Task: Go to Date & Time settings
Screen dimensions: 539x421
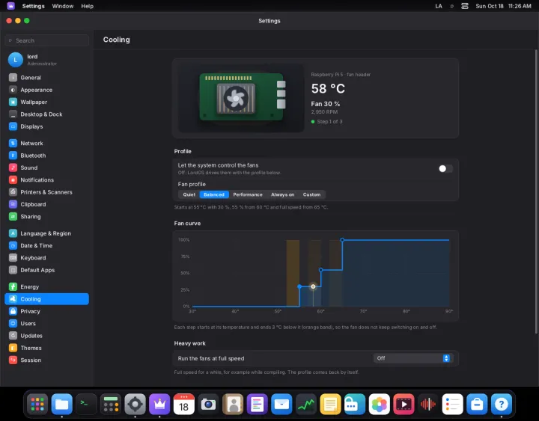Action: pyautogui.click(x=46, y=245)
